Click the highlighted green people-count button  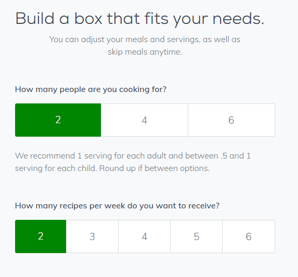click(x=58, y=120)
